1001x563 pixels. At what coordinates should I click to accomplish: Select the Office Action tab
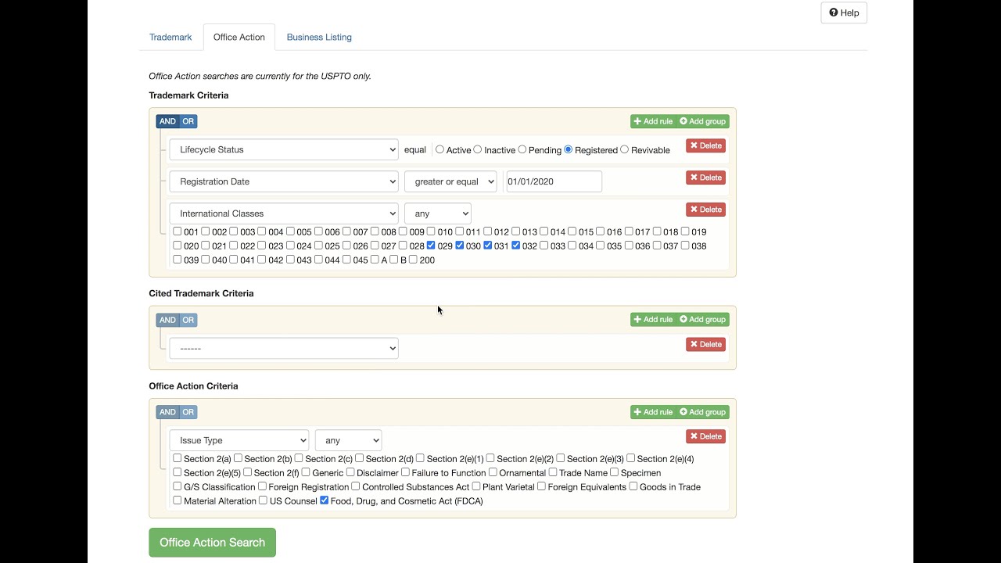[239, 37]
